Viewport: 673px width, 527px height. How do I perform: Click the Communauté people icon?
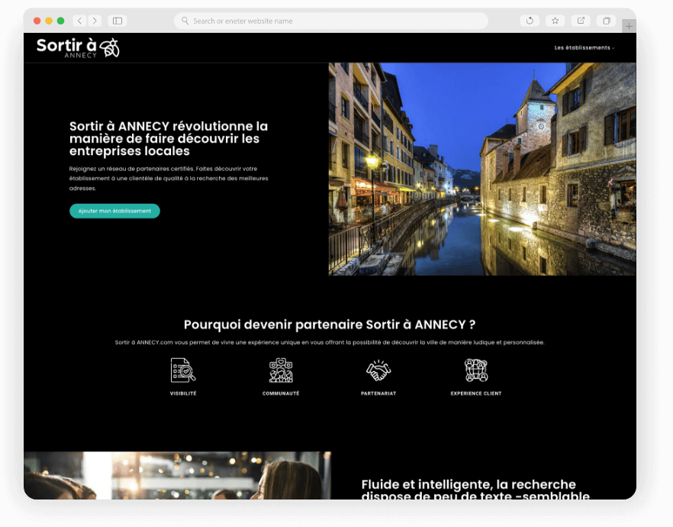(281, 370)
